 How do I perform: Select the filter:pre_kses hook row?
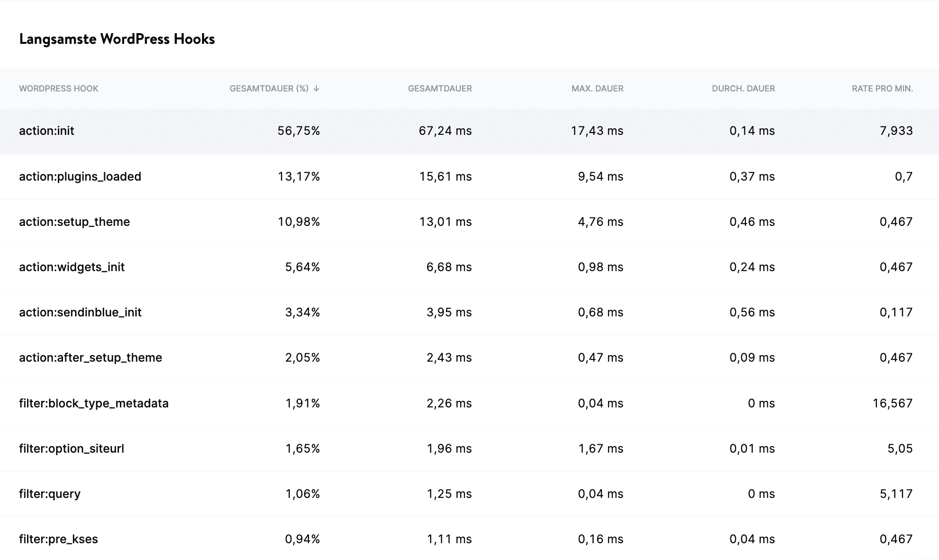pyautogui.click(x=58, y=539)
